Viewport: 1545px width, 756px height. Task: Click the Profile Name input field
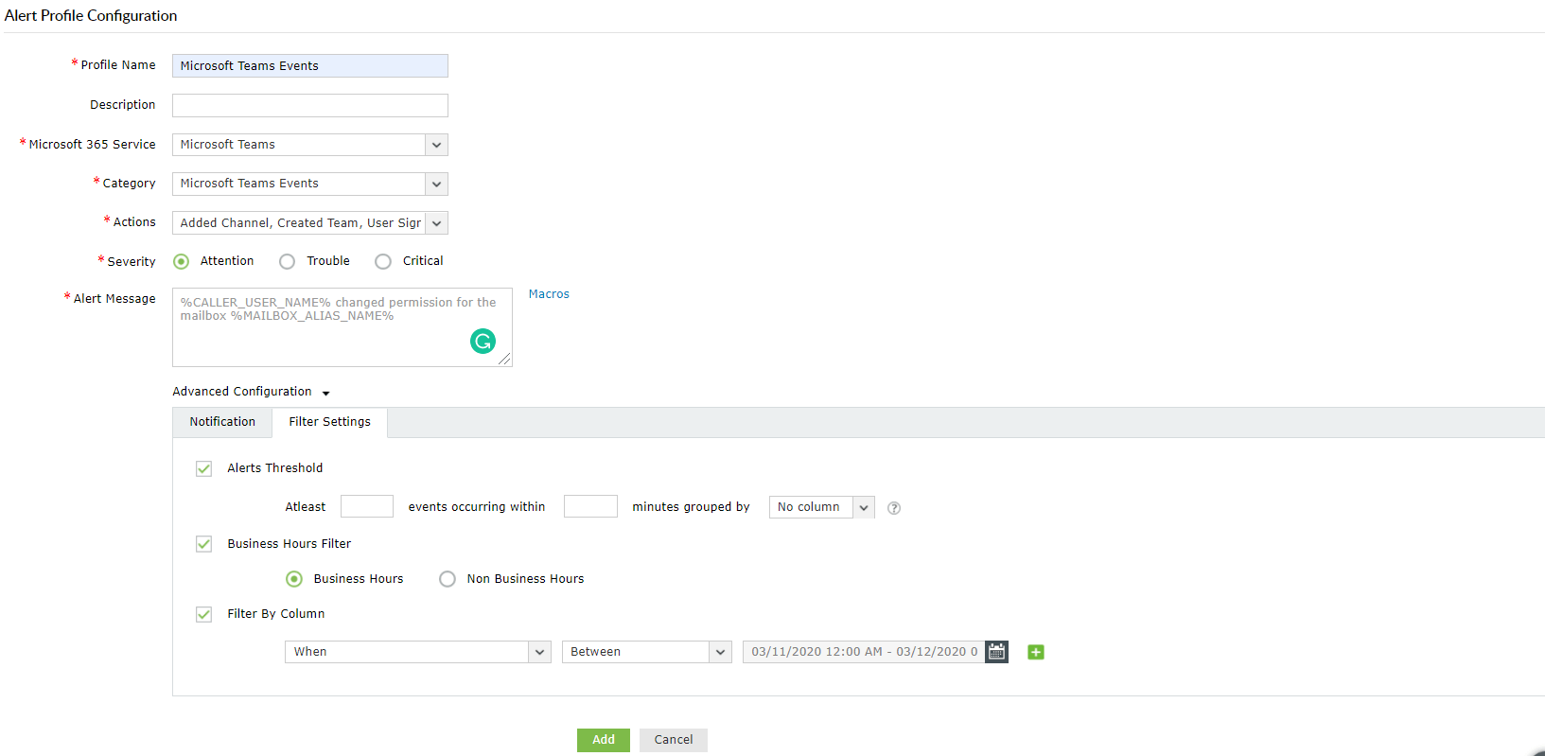[x=310, y=66]
